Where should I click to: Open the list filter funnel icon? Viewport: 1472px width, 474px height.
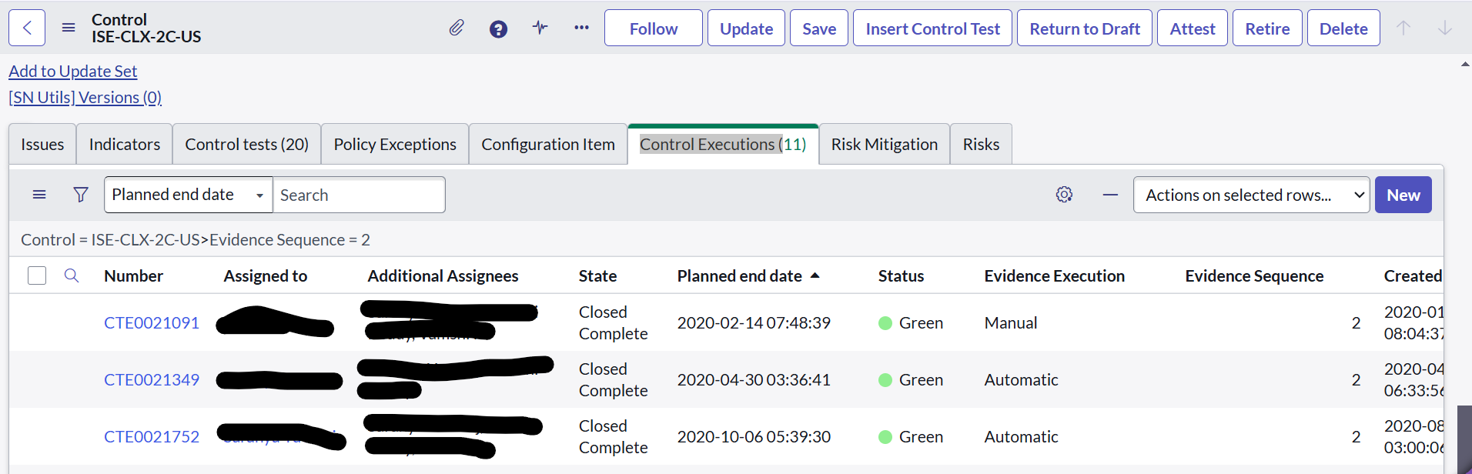click(80, 195)
